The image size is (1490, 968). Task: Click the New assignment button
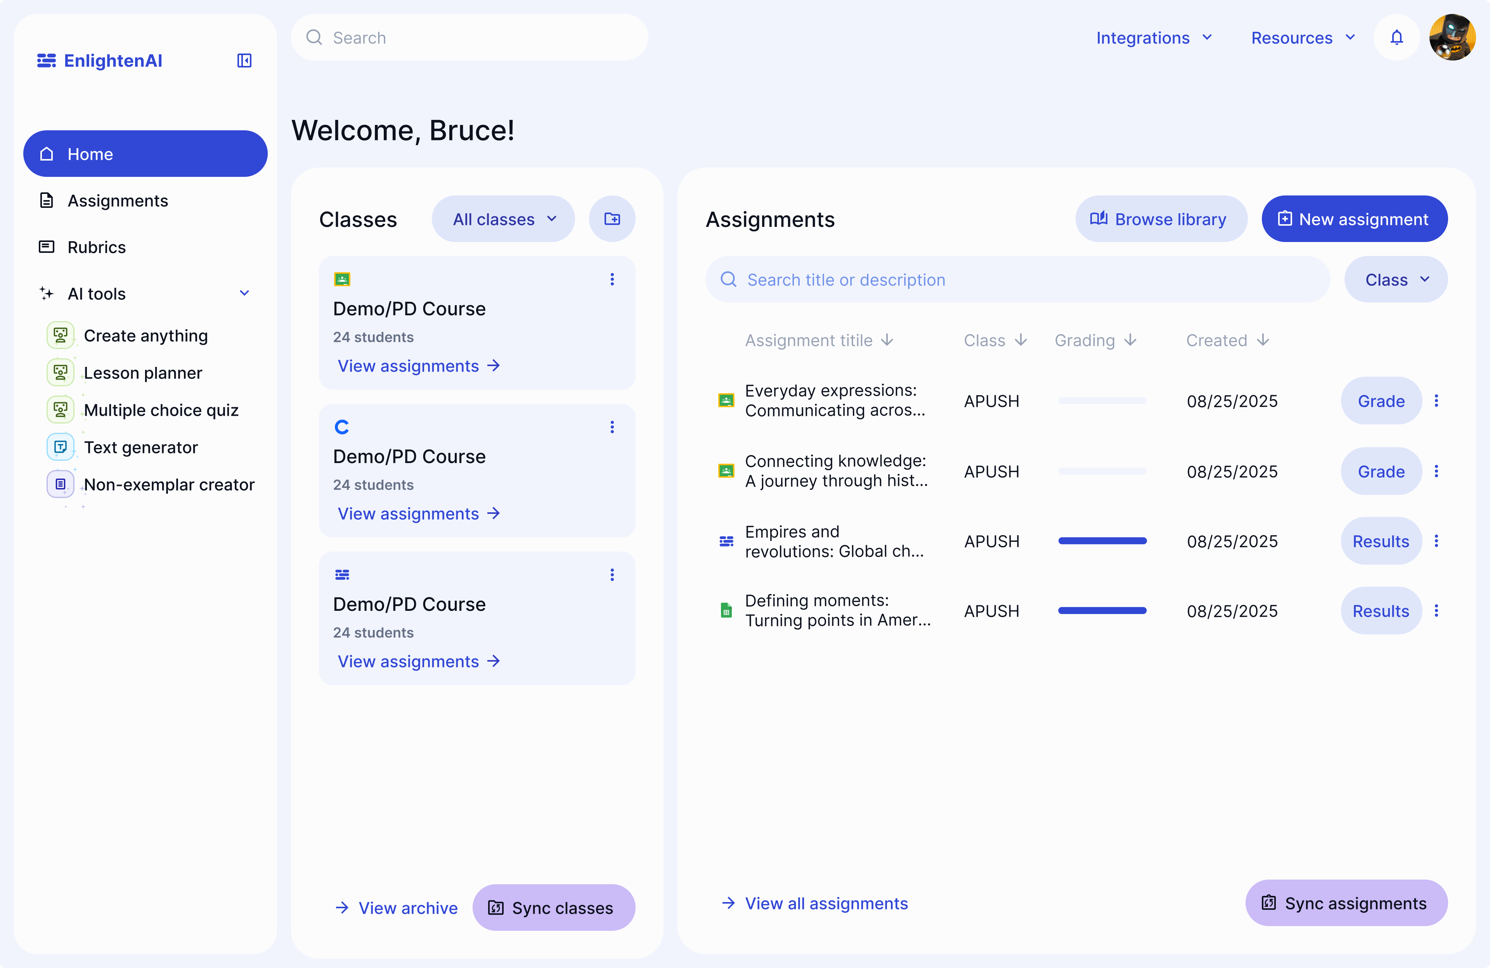click(1354, 219)
